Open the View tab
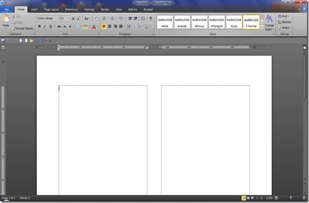 click(x=118, y=9)
